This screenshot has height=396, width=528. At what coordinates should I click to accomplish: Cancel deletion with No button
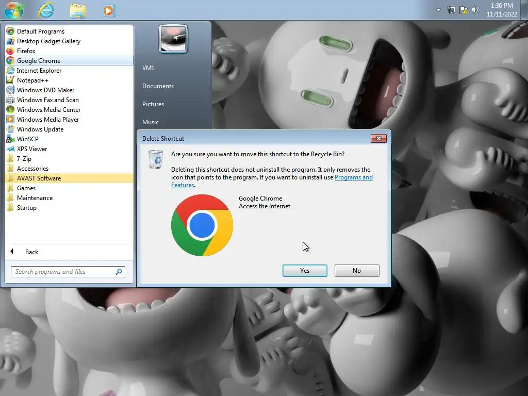(357, 271)
